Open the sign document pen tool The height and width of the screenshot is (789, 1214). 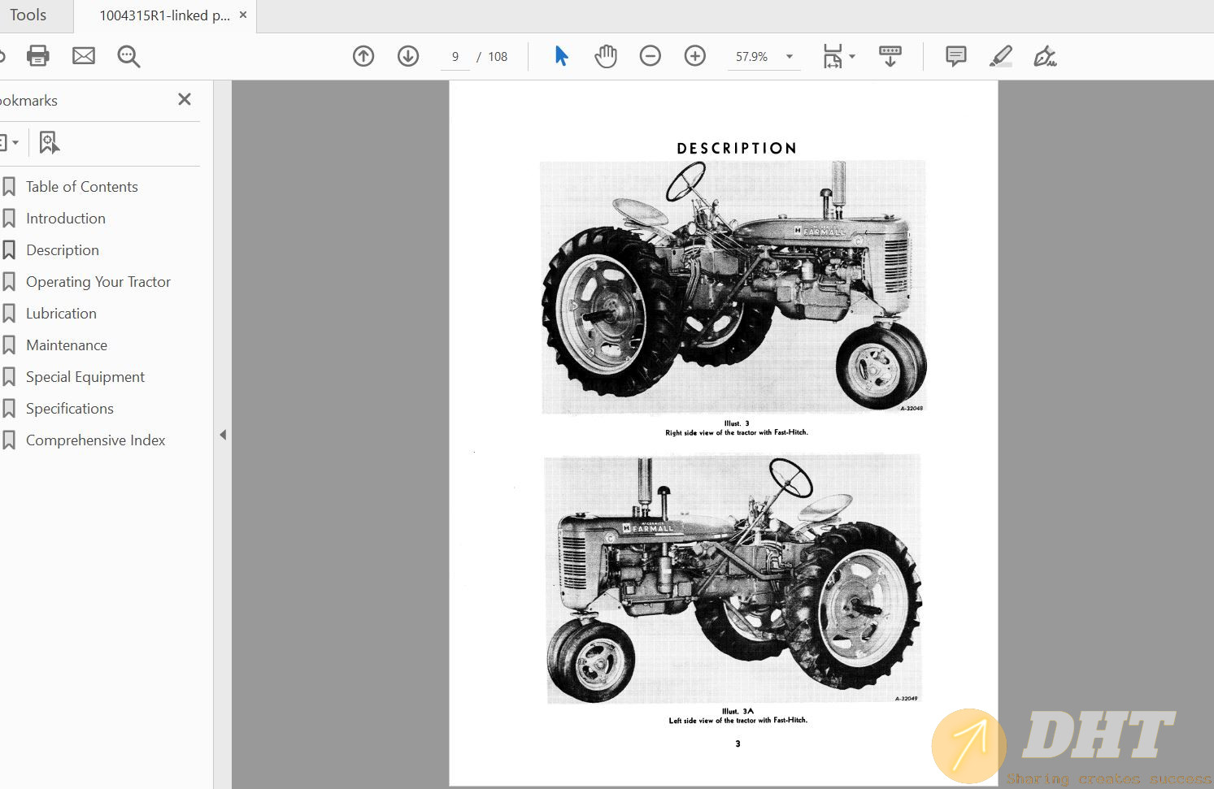coord(1045,56)
